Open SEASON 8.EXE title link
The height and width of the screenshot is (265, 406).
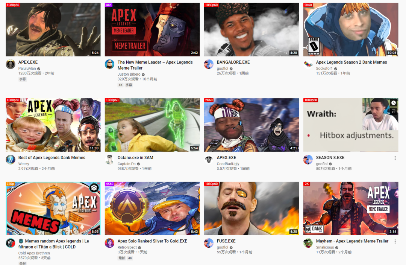[x=330, y=158]
